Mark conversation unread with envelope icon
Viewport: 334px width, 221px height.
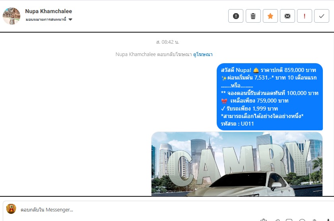tap(287, 16)
